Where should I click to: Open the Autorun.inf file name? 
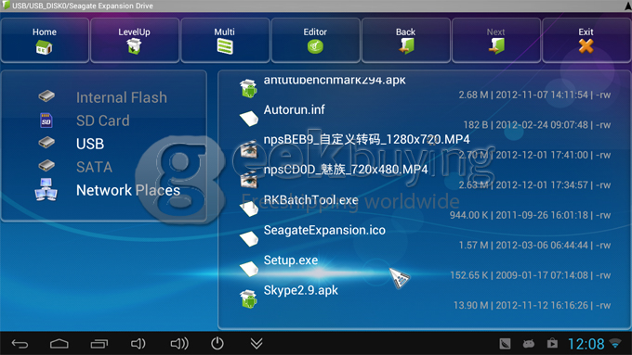(x=295, y=109)
